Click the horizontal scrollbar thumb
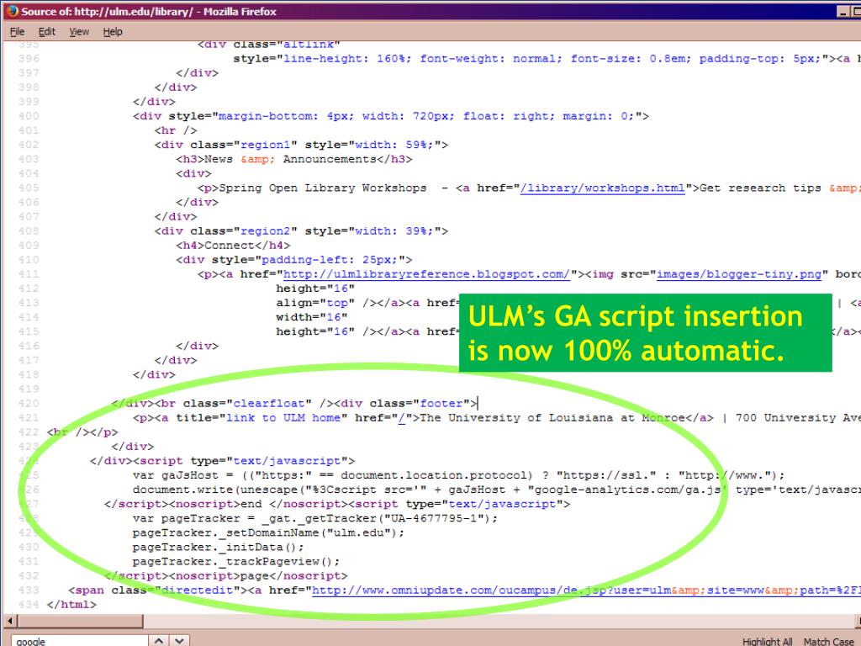This screenshot has height=646, width=861. click(81, 622)
